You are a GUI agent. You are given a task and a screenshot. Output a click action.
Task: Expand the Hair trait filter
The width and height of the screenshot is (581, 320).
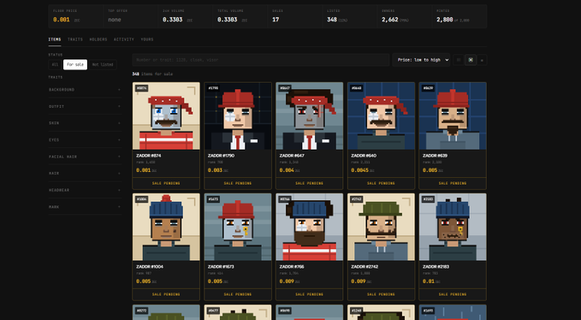tap(85, 174)
